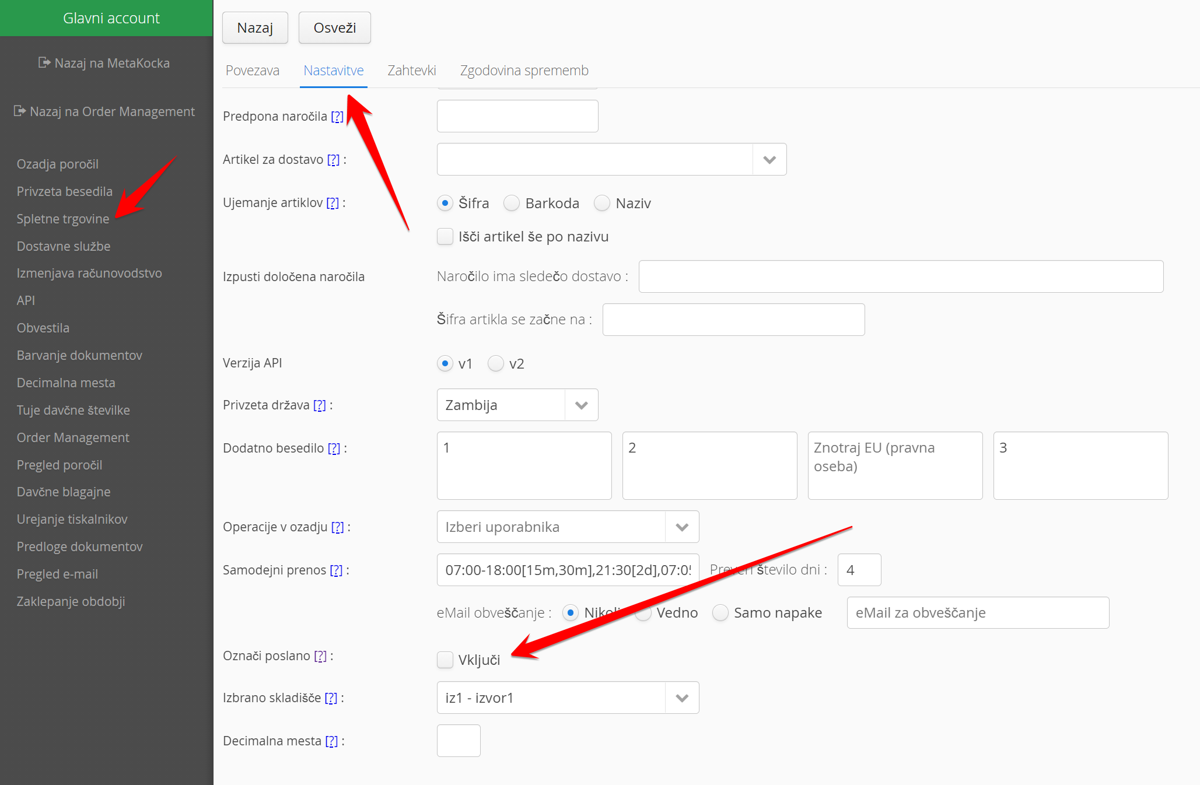Viewport: 1200px width, 785px height.
Task: Open help [?] next to Ujemanje artiklov
Action: 333,203
